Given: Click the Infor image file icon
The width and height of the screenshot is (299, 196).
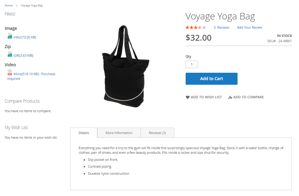Looking at the screenshot, I should 10,36.
